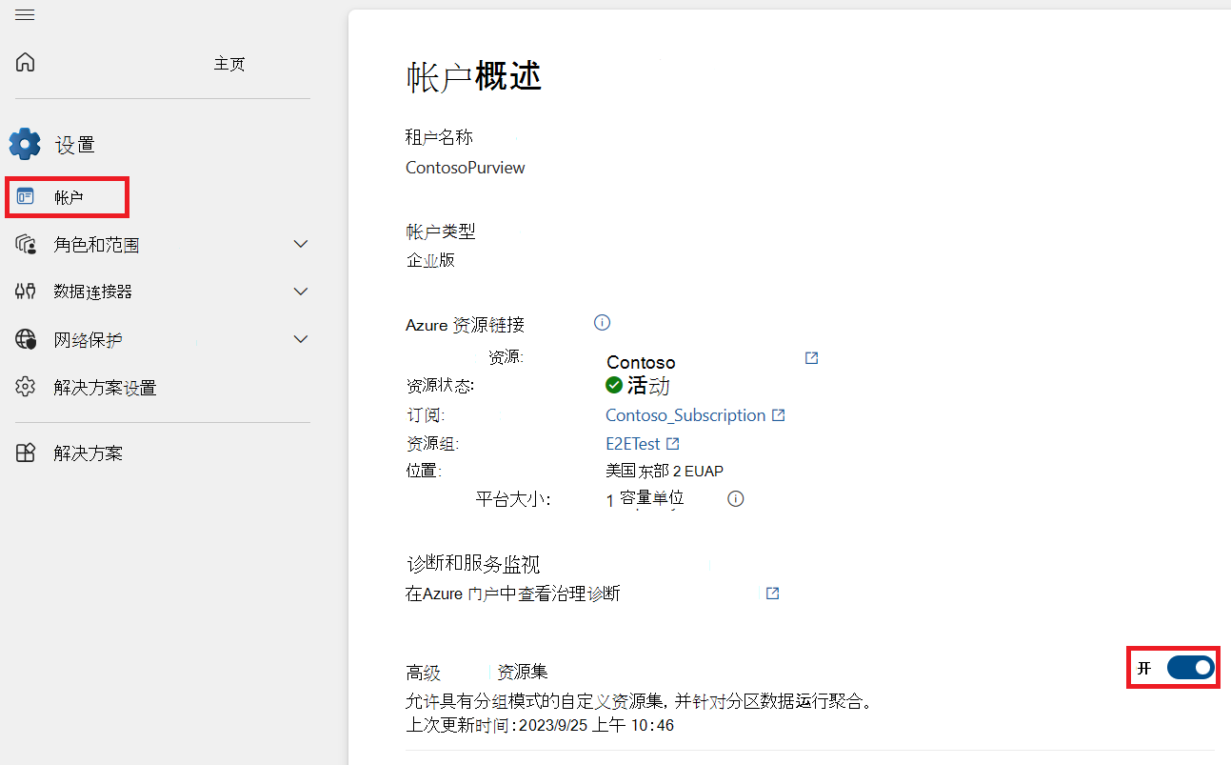Click the 美国东部 2 EUAP location value
Screen dimensions: 1231x765
[x=665, y=471]
